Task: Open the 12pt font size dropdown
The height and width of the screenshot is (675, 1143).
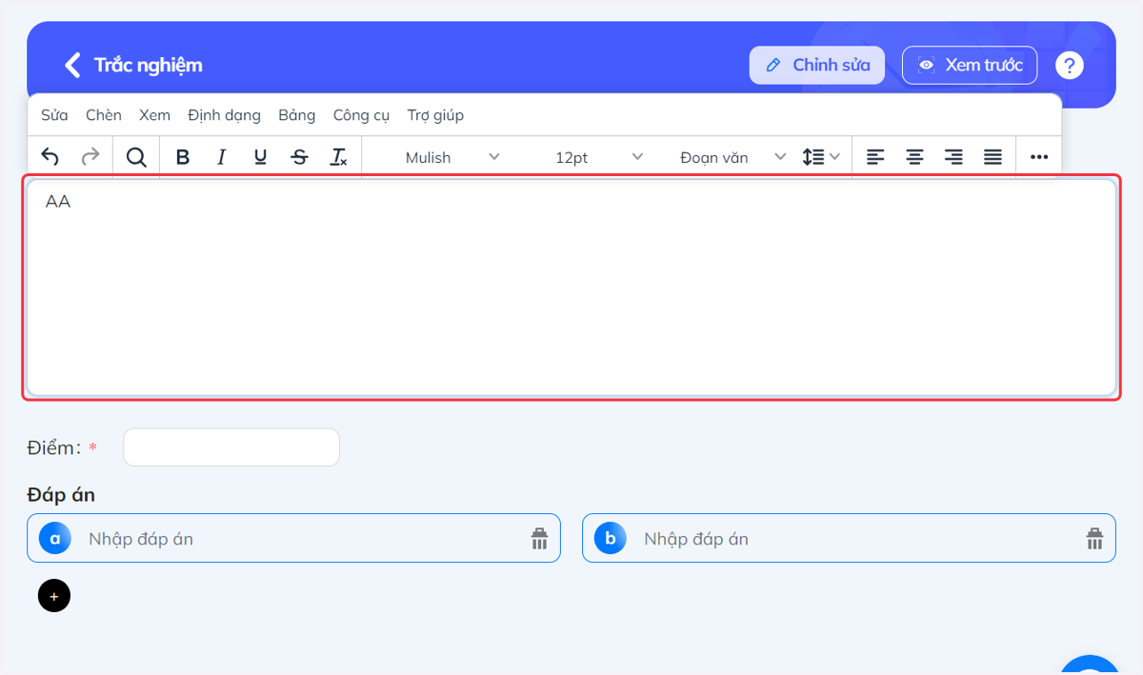Action: [589, 157]
